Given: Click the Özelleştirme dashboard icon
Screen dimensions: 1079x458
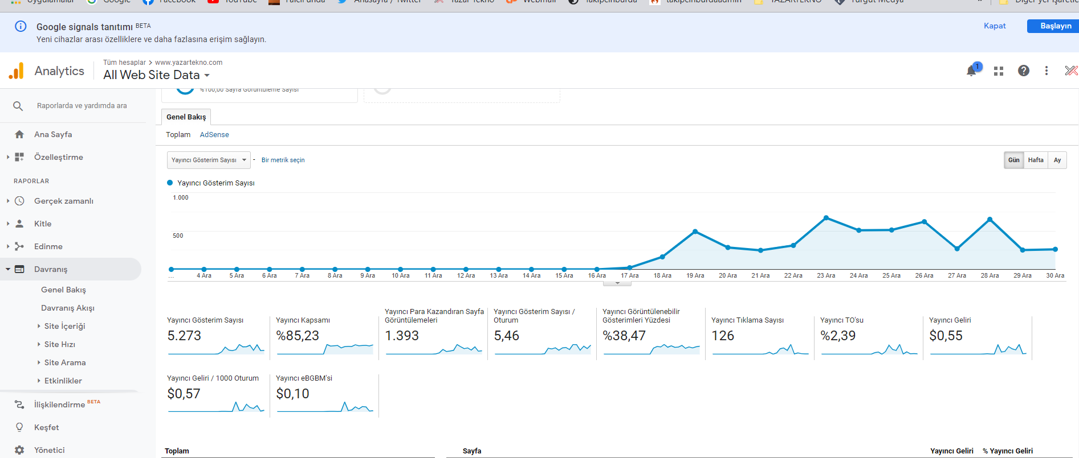Looking at the screenshot, I should (x=19, y=157).
